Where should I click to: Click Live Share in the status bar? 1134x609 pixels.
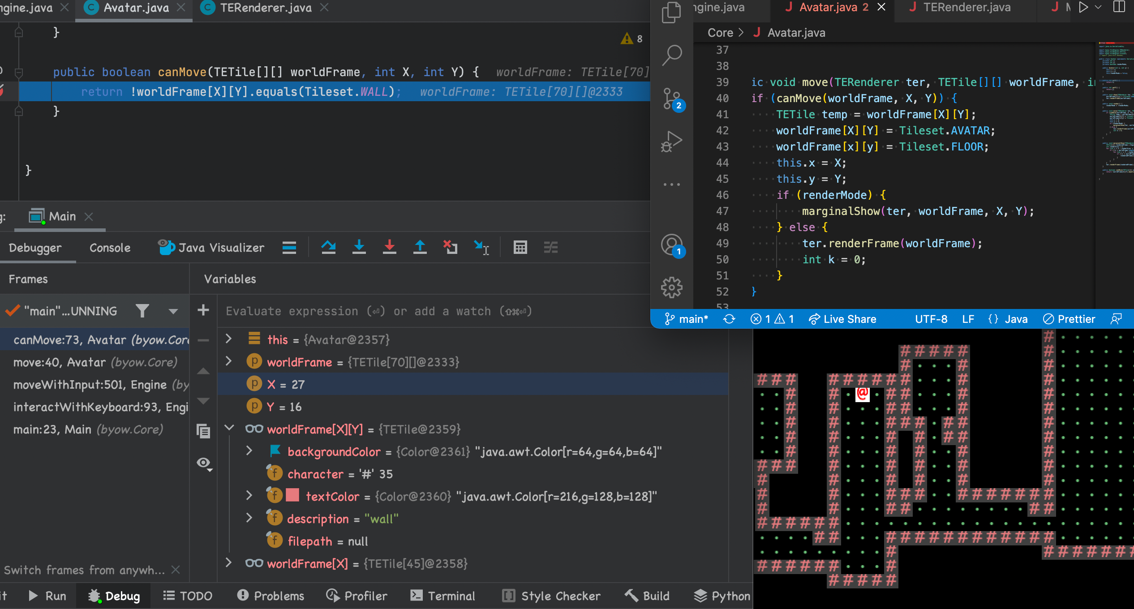(x=842, y=319)
